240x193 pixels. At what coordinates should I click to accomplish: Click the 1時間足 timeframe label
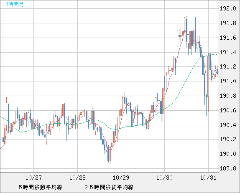15,4
